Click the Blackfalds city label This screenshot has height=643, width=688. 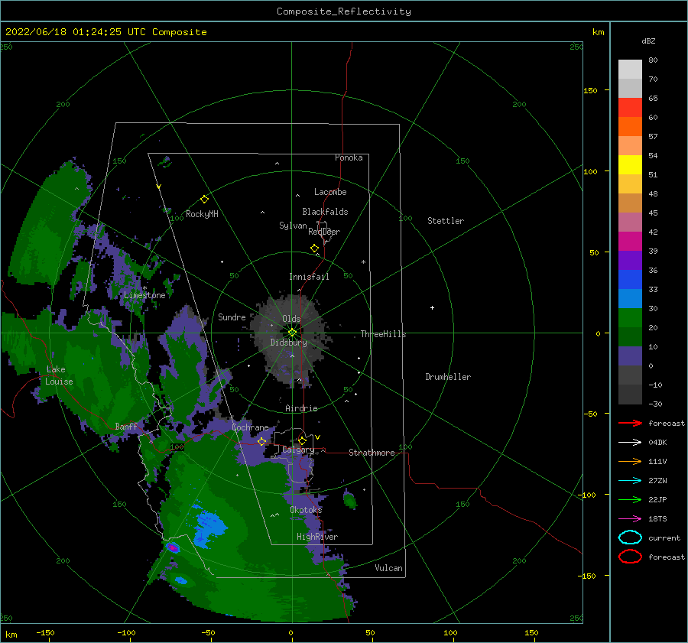[x=325, y=212]
